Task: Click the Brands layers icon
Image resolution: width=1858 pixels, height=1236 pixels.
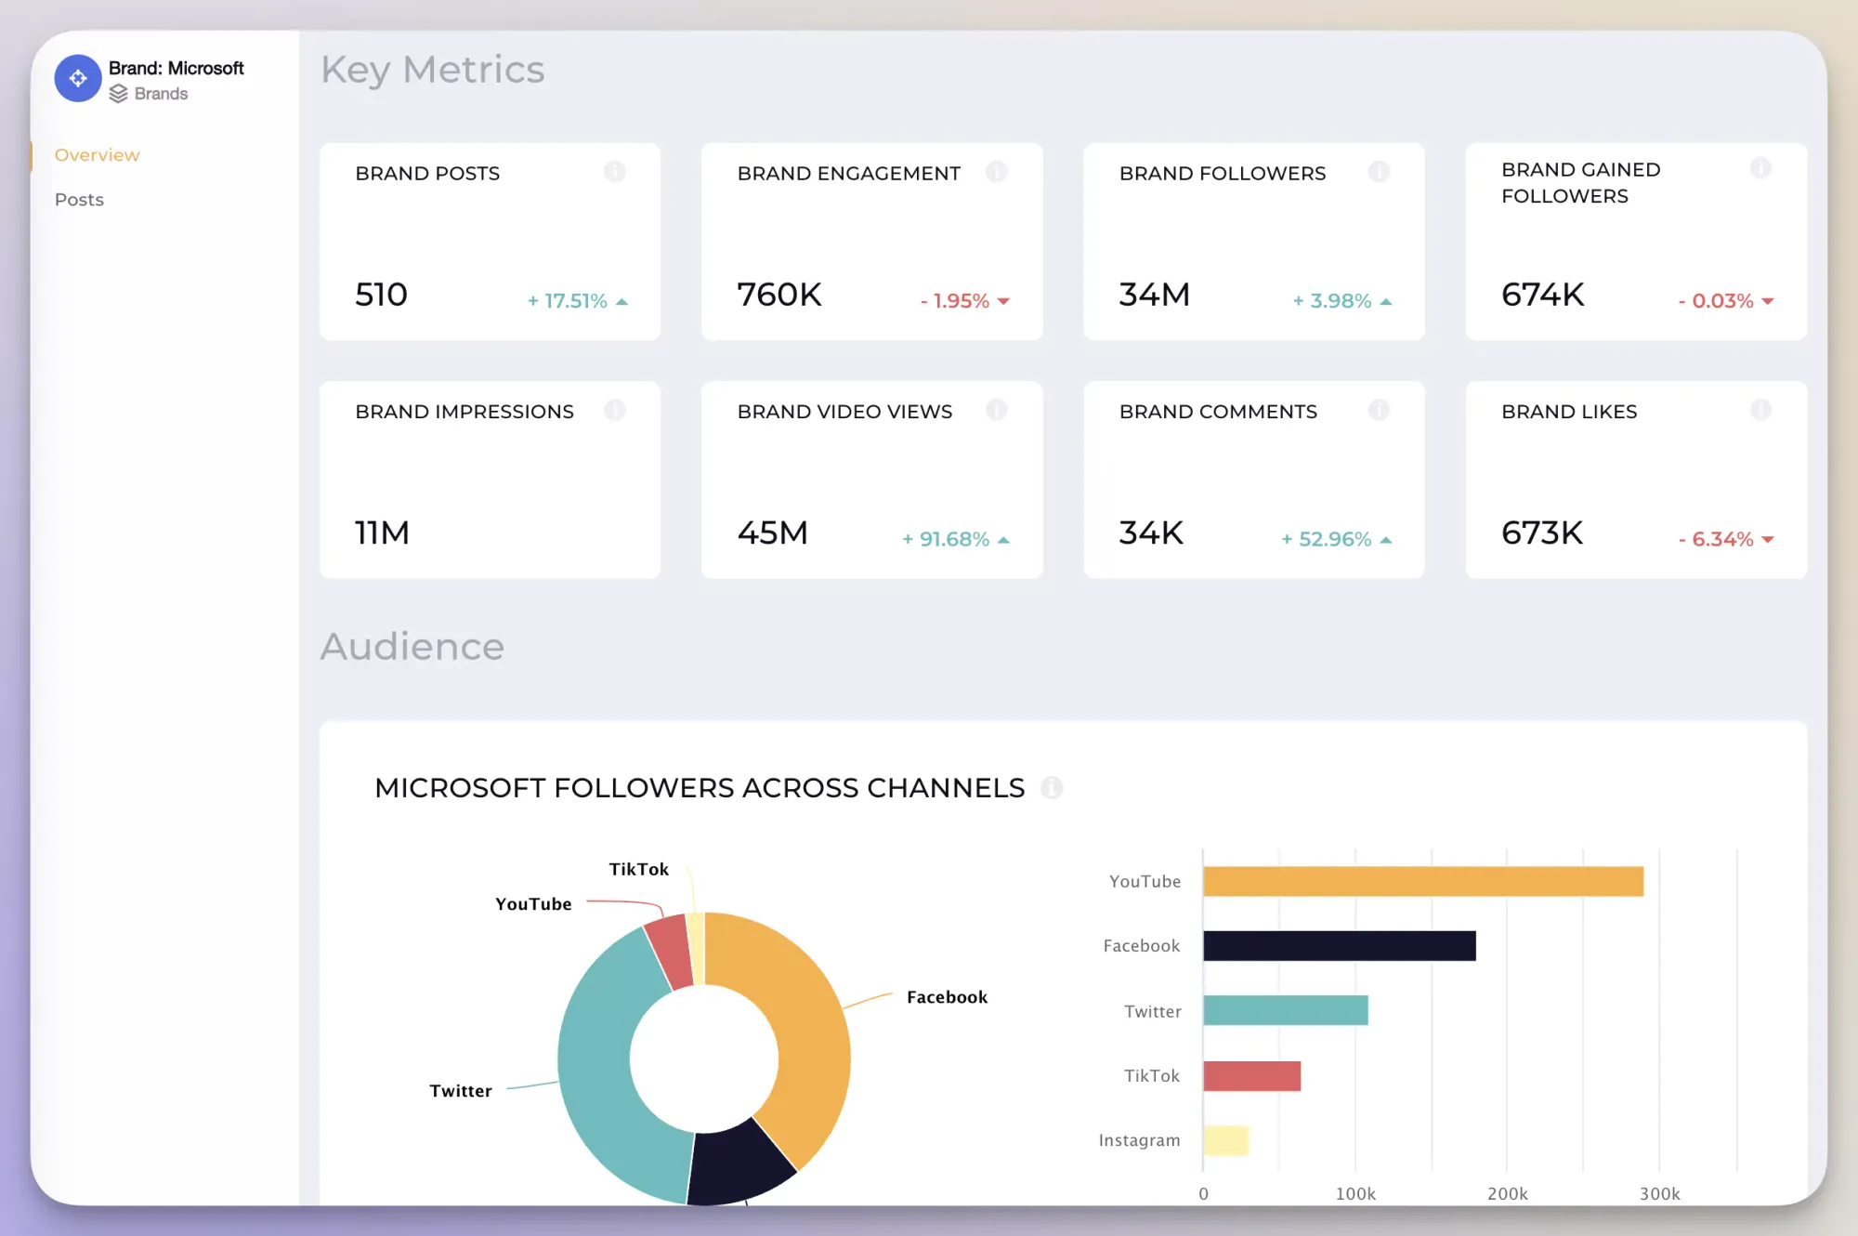Action: 118,94
